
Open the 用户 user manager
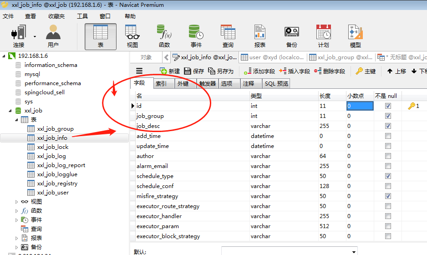[53, 36]
